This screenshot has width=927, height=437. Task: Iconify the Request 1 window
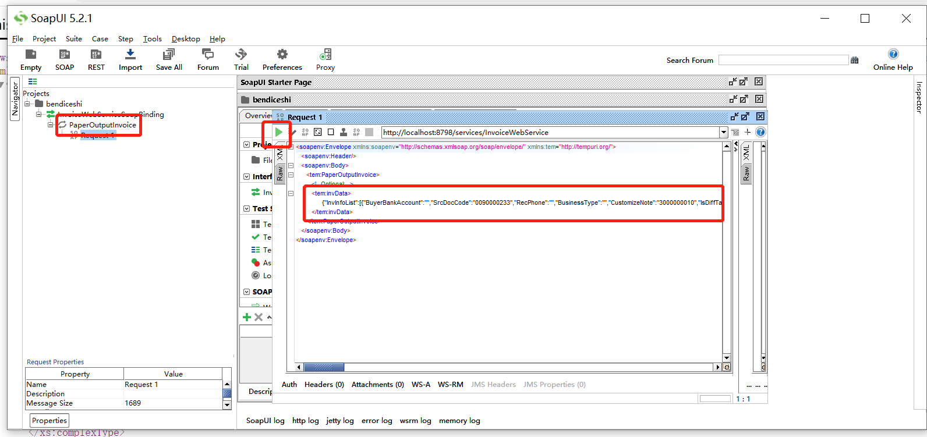734,117
